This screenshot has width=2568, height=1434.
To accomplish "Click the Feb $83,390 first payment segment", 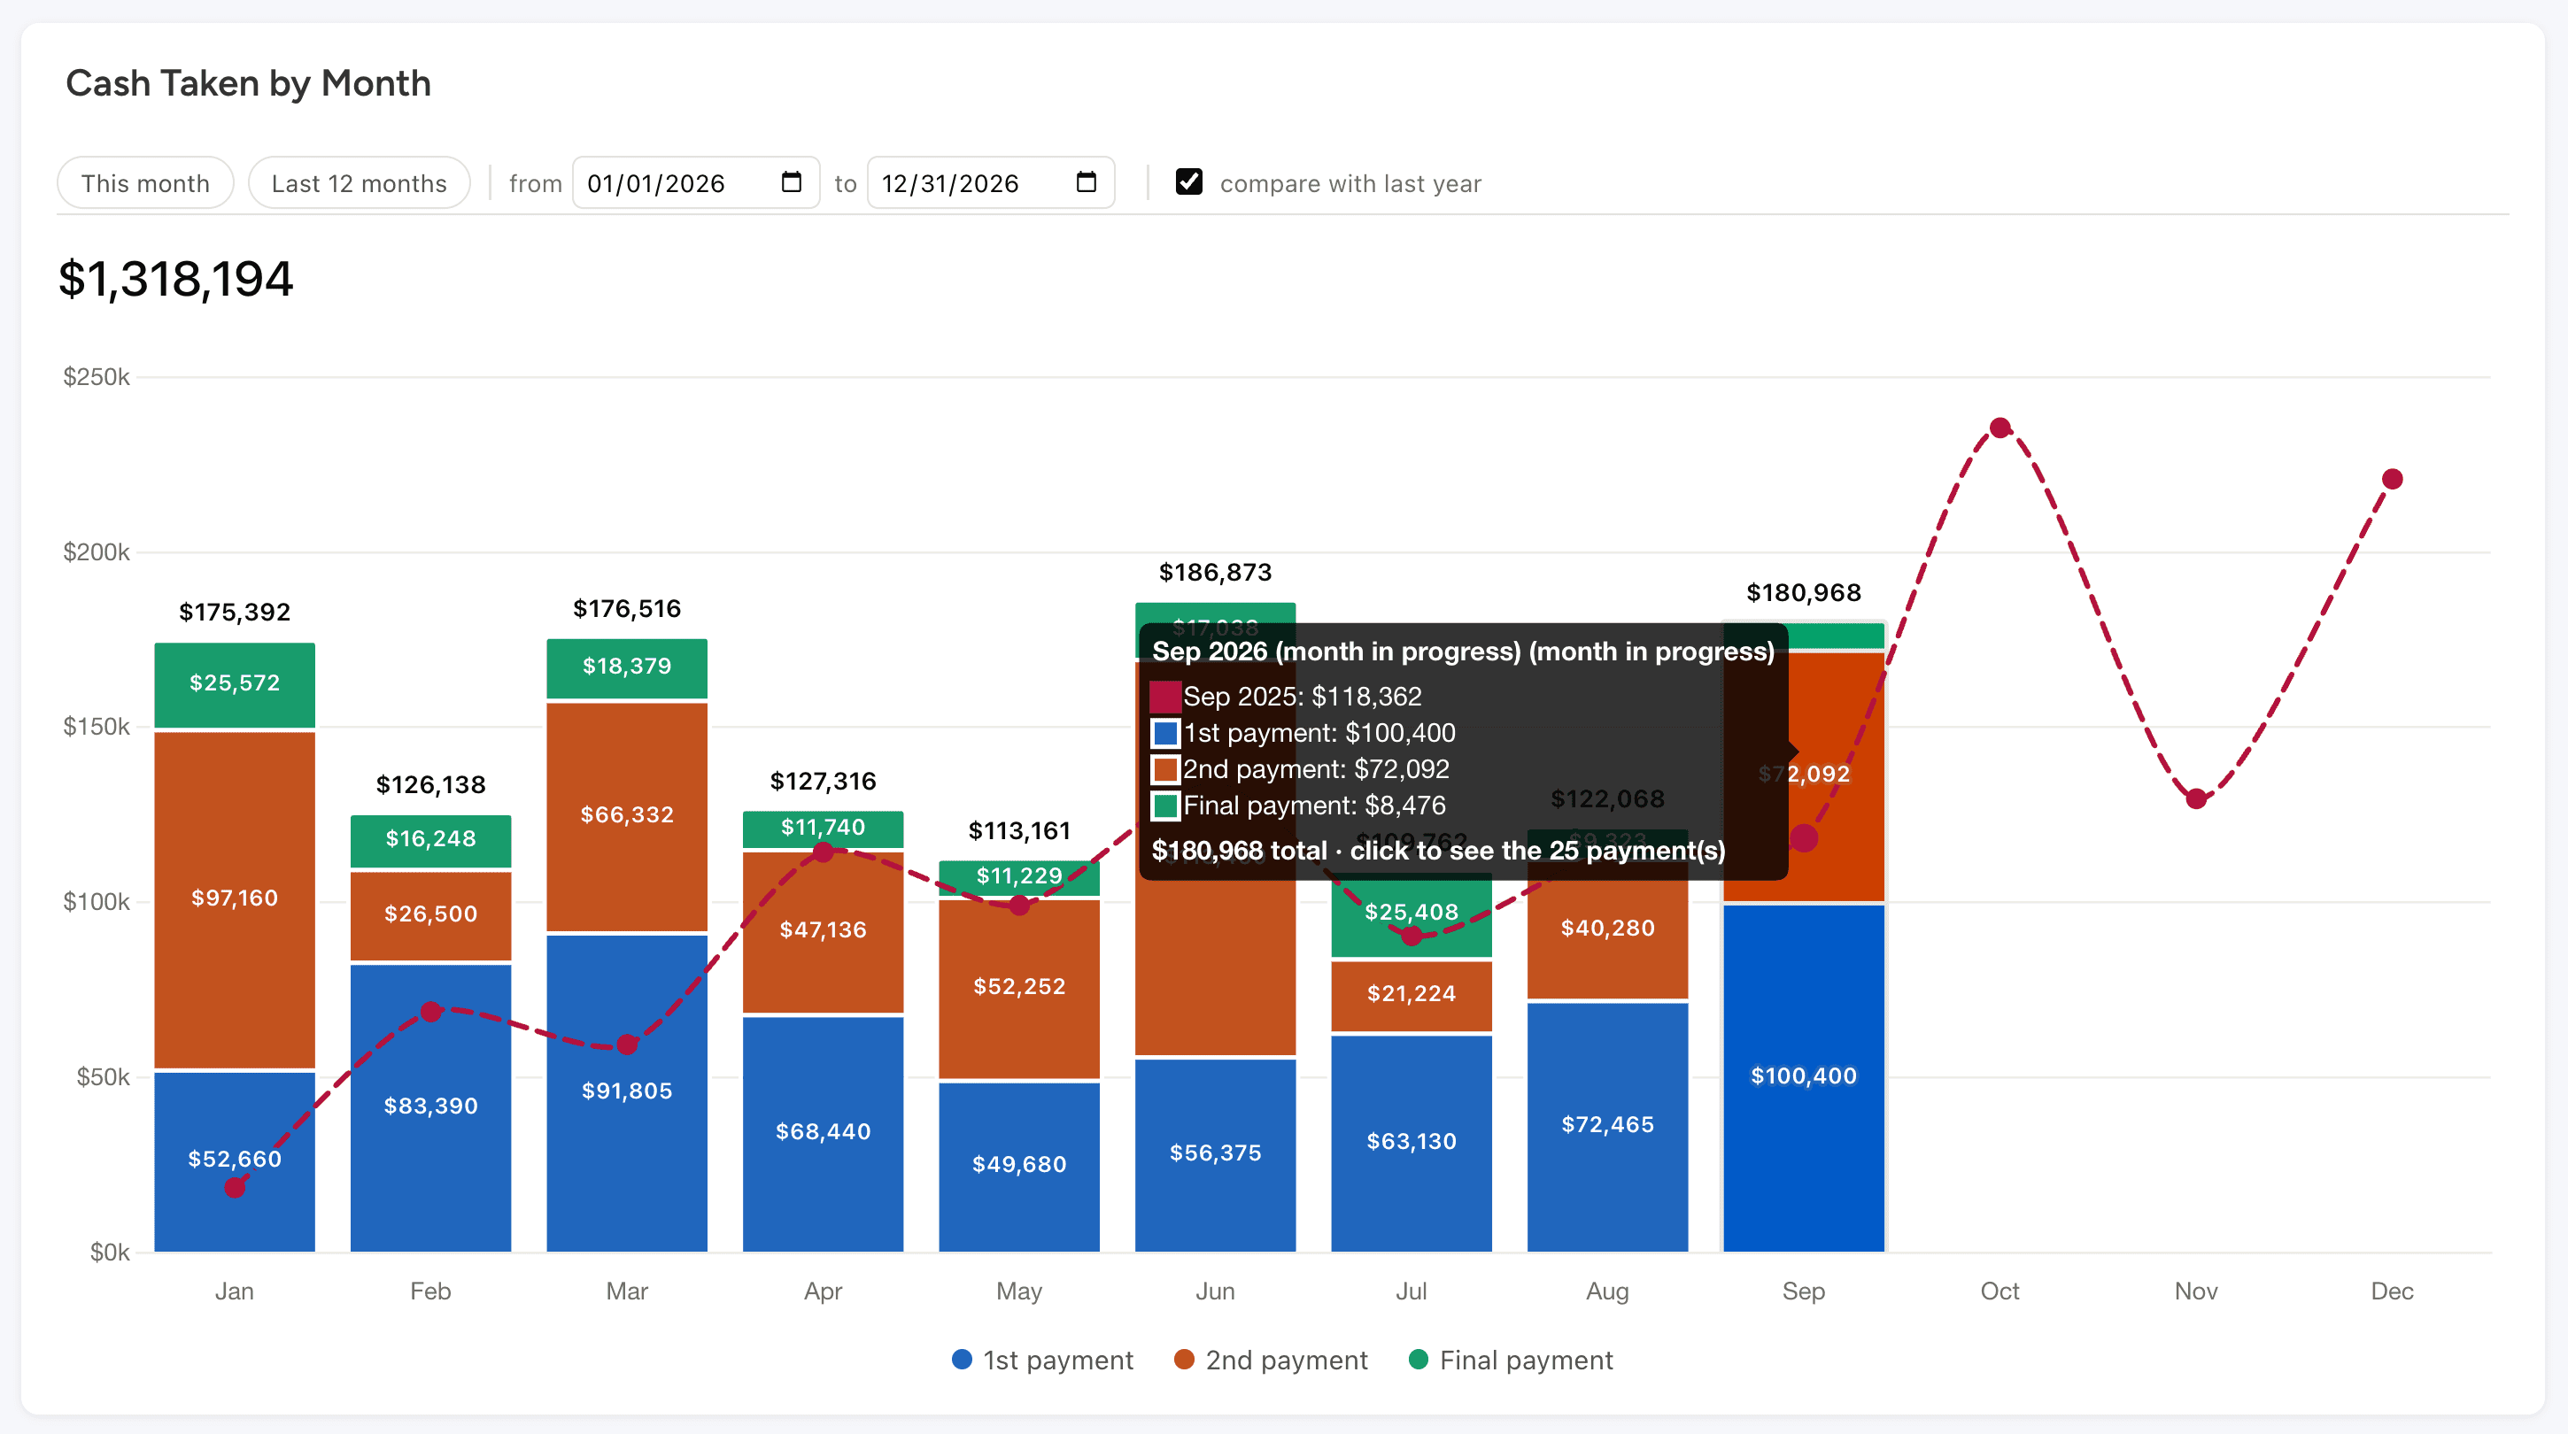I will click(430, 1108).
